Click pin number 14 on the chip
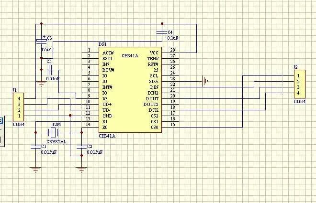Image resolution: width=316 pixels, height=203 pixels. (x=88, y=124)
